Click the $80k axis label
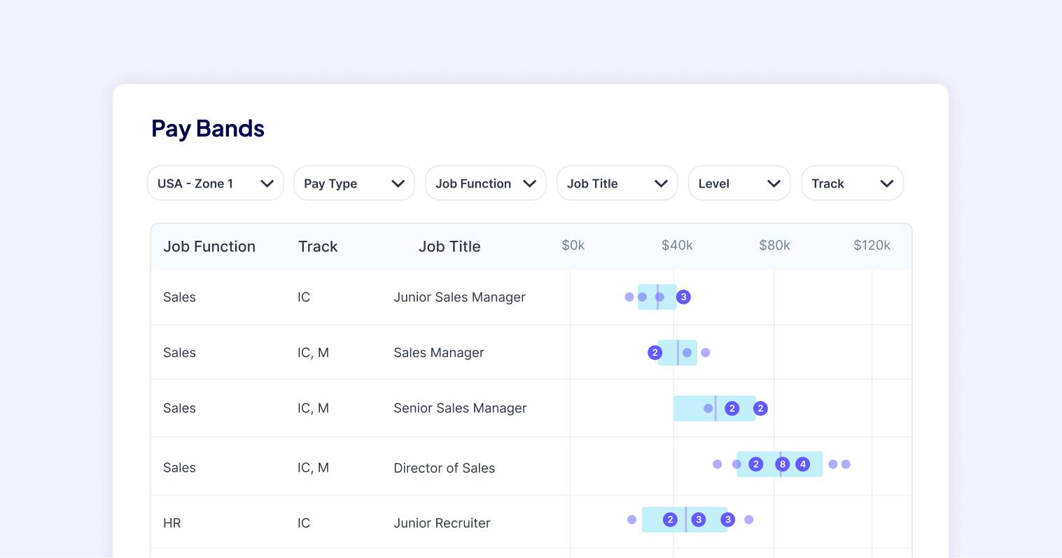The height and width of the screenshot is (558, 1062). (774, 245)
